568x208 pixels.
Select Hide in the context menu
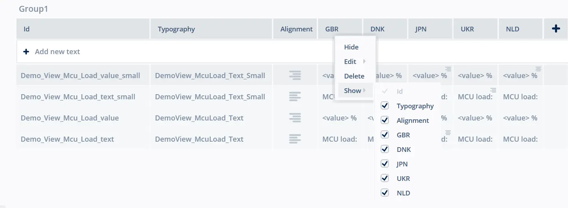coord(351,47)
